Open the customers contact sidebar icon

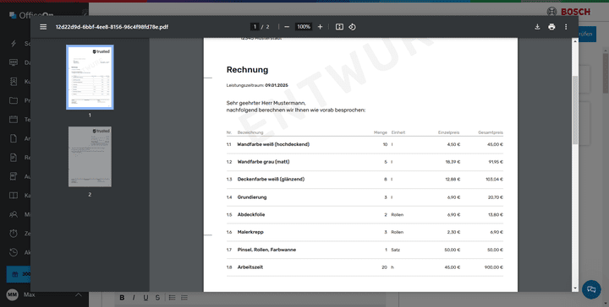pyautogui.click(x=14, y=81)
